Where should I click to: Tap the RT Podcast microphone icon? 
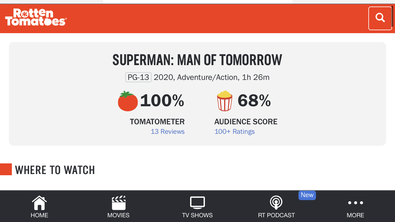(276, 203)
